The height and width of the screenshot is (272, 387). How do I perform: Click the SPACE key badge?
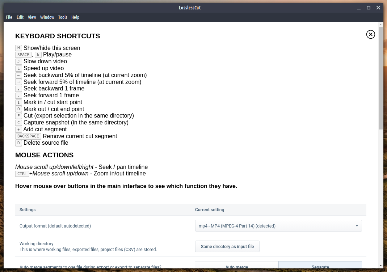click(x=23, y=55)
